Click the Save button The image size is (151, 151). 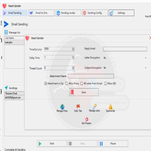84,92
